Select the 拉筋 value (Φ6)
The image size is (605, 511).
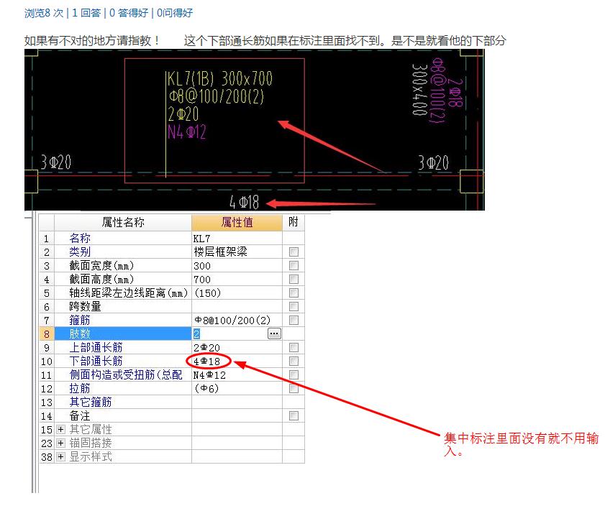206,388
